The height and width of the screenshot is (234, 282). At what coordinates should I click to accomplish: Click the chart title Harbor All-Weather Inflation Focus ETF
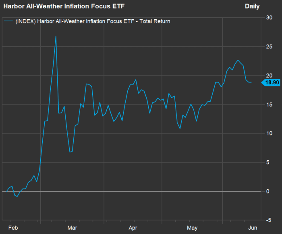64,6
